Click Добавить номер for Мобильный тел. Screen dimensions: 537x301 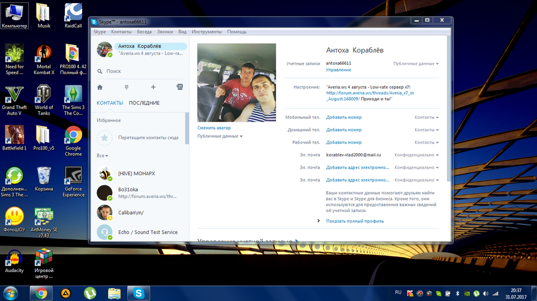(x=344, y=117)
